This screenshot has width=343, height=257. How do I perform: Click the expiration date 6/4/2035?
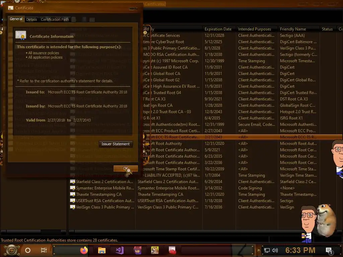pyautogui.click(x=212, y=118)
